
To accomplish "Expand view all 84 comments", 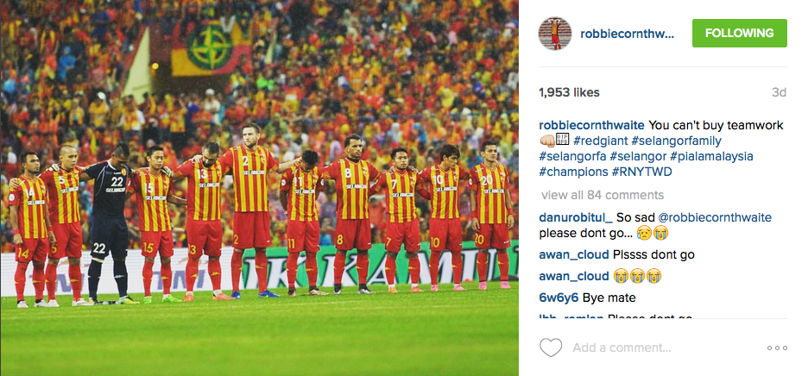I will click(603, 195).
